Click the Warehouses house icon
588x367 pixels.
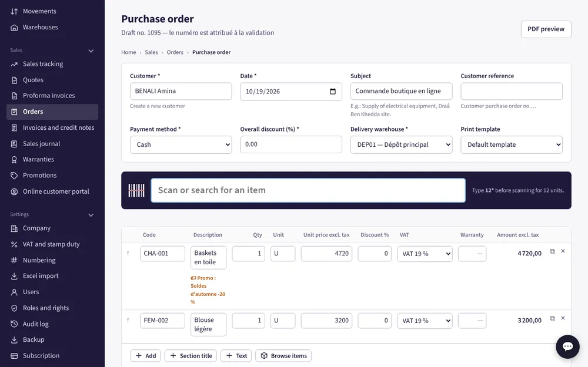(x=14, y=28)
